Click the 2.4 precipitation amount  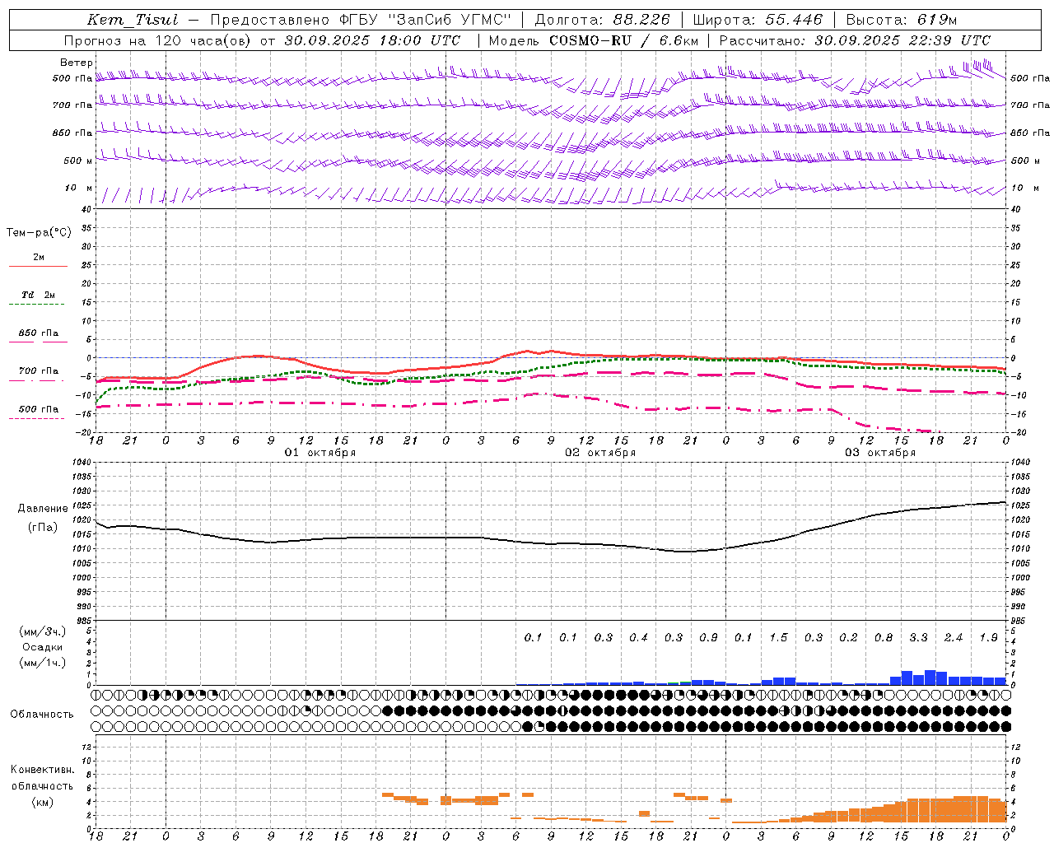click(x=954, y=638)
